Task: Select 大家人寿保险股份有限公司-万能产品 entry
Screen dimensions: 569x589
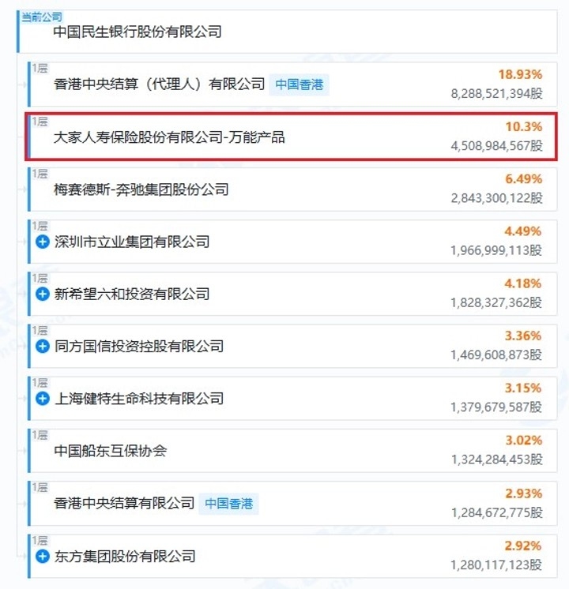Action: tap(169, 137)
